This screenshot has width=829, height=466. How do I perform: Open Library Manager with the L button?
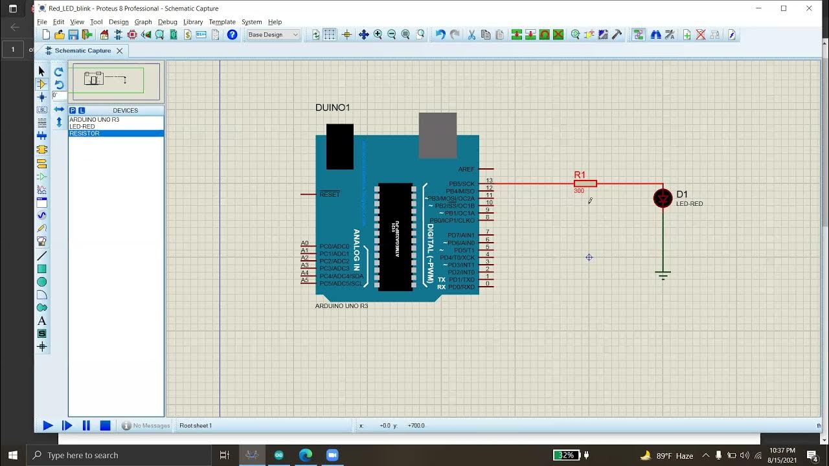[82, 111]
